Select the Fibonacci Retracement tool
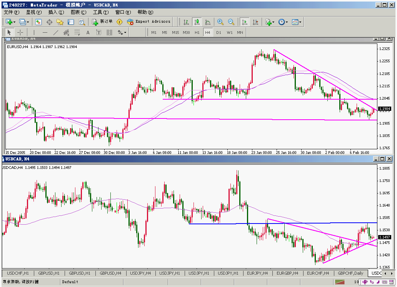Screen dimensions: 397x287 pos(77,32)
